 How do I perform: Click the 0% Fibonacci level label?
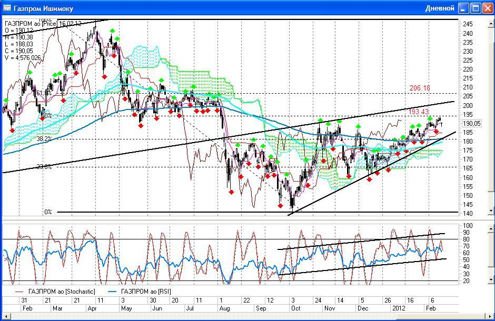point(48,212)
